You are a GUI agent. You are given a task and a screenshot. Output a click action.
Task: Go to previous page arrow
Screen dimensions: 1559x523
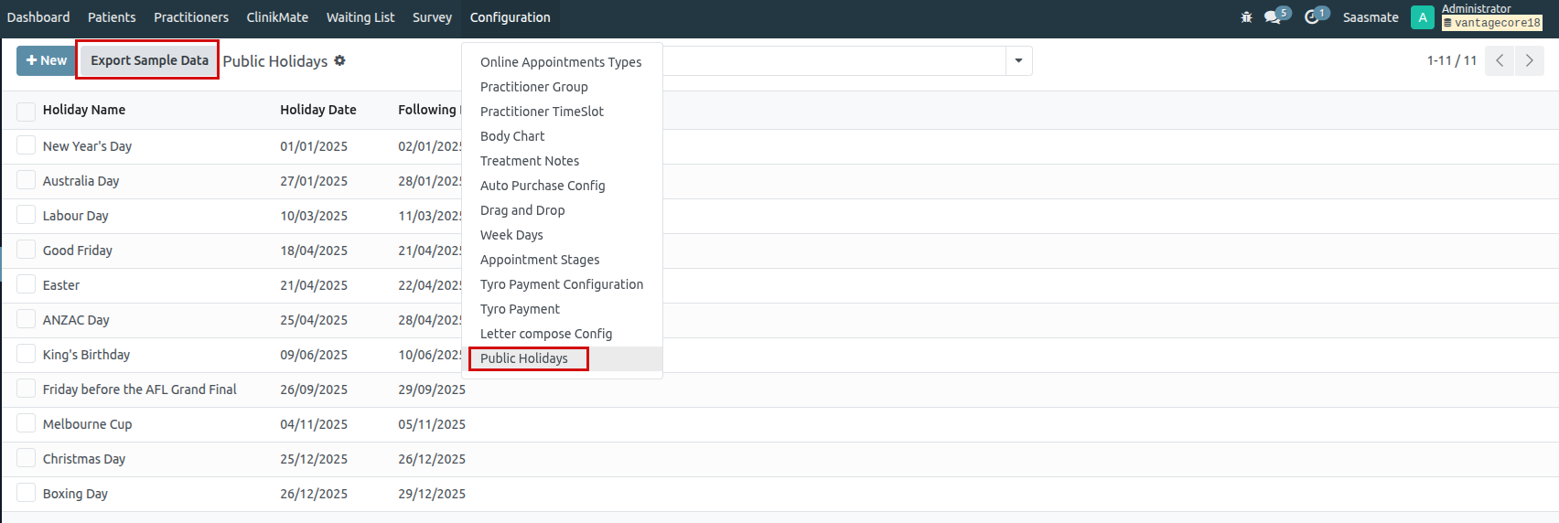(1500, 61)
